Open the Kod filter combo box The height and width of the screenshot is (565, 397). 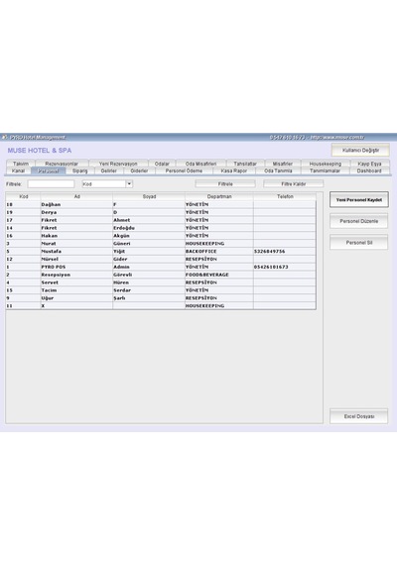(107, 183)
